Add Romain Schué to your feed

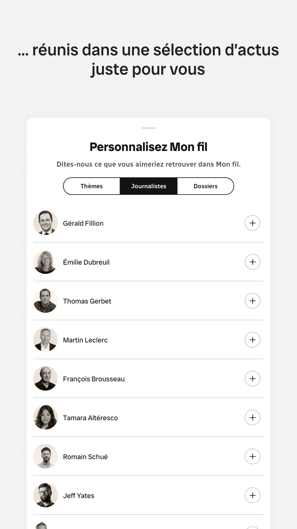point(252,456)
